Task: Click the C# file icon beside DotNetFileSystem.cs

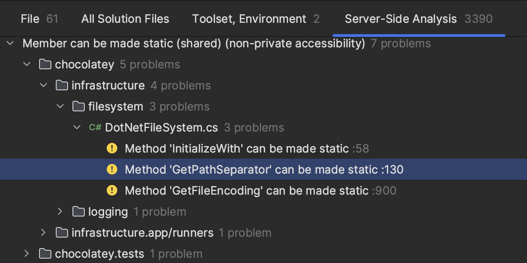Action: (x=95, y=128)
